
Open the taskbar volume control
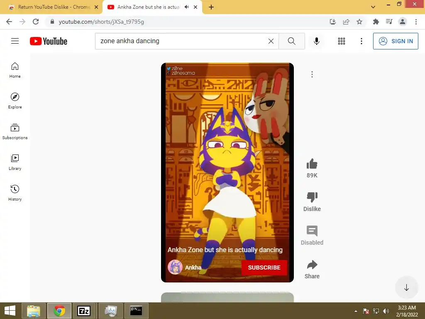[x=386, y=311]
